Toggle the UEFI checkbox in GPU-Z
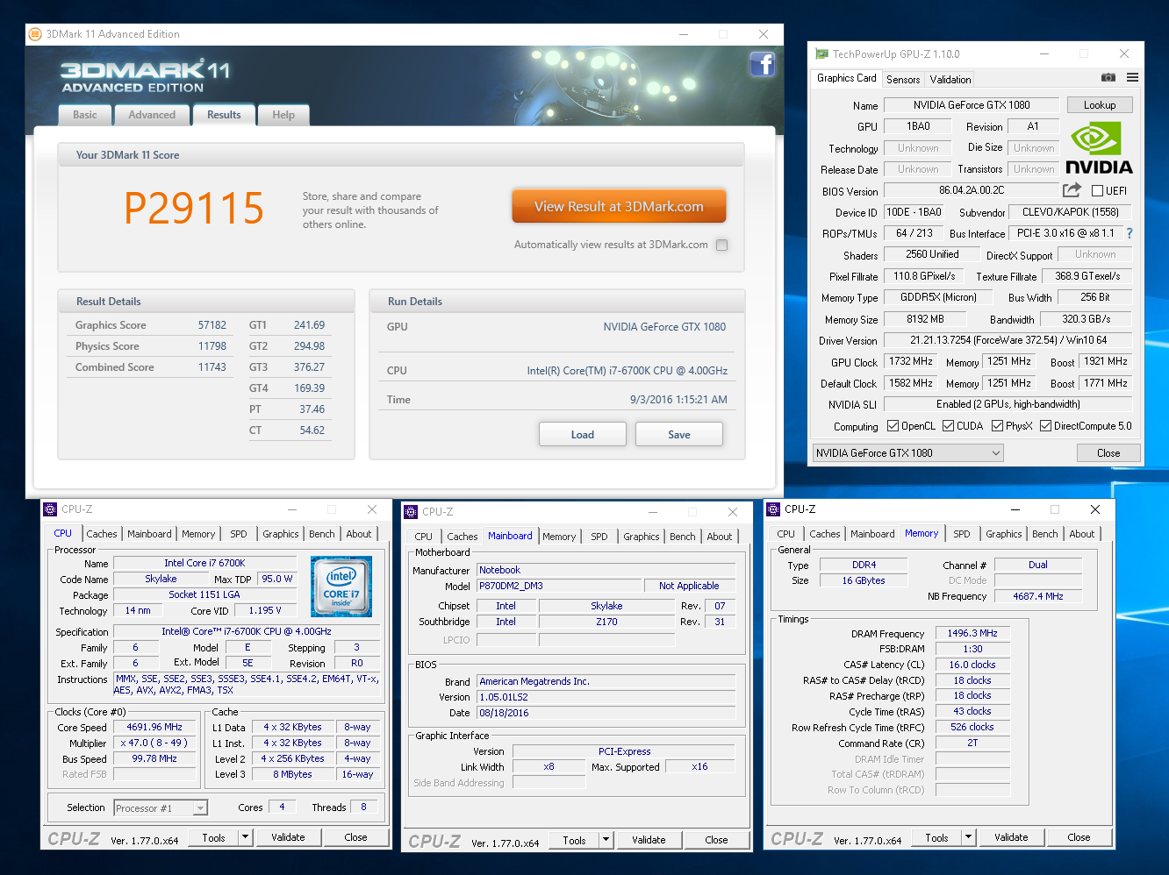1169x875 pixels. click(x=1097, y=191)
